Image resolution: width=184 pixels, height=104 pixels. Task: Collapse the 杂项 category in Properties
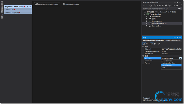[143, 56]
